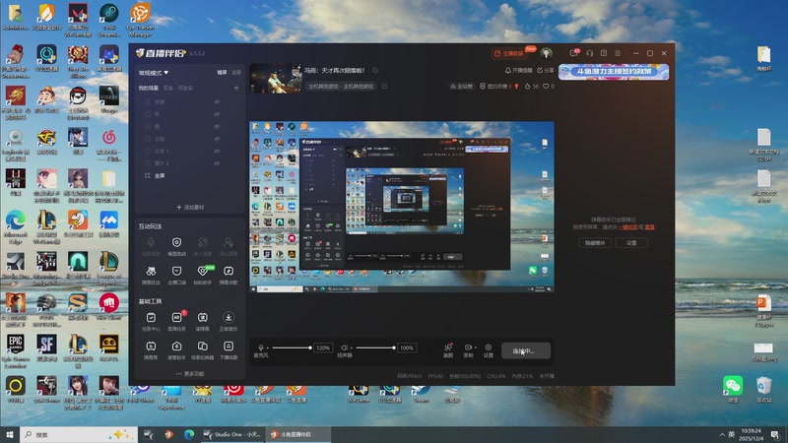
Task: Open the 主播口袋 tool icon
Action: 176,275
